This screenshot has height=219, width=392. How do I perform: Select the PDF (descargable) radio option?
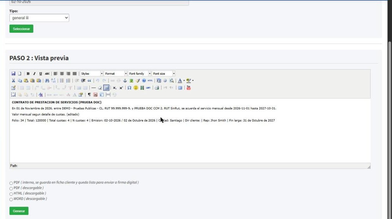point(11,189)
